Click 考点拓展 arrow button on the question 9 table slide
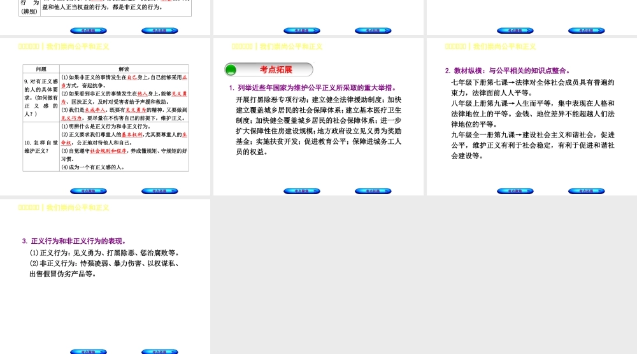637x354 pixels. [160, 191]
